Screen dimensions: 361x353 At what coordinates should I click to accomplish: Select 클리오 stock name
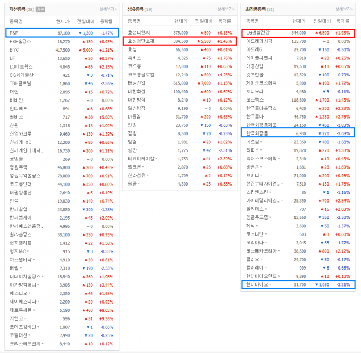(x=253, y=260)
